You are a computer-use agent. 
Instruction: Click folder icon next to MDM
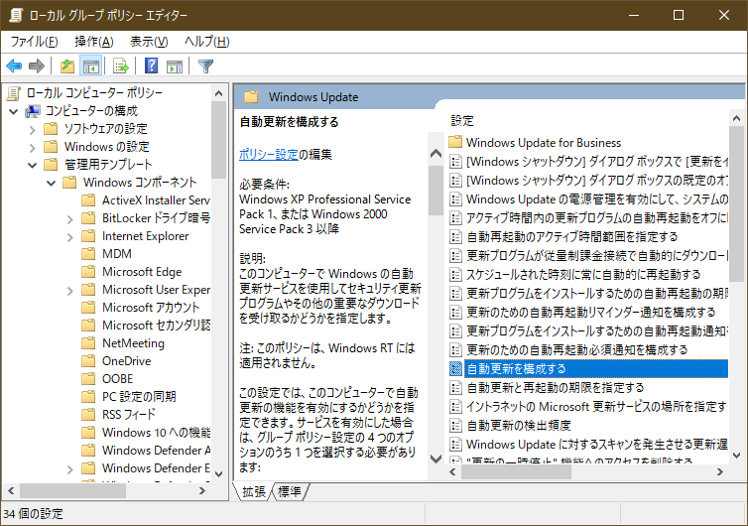[x=88, y=254]
